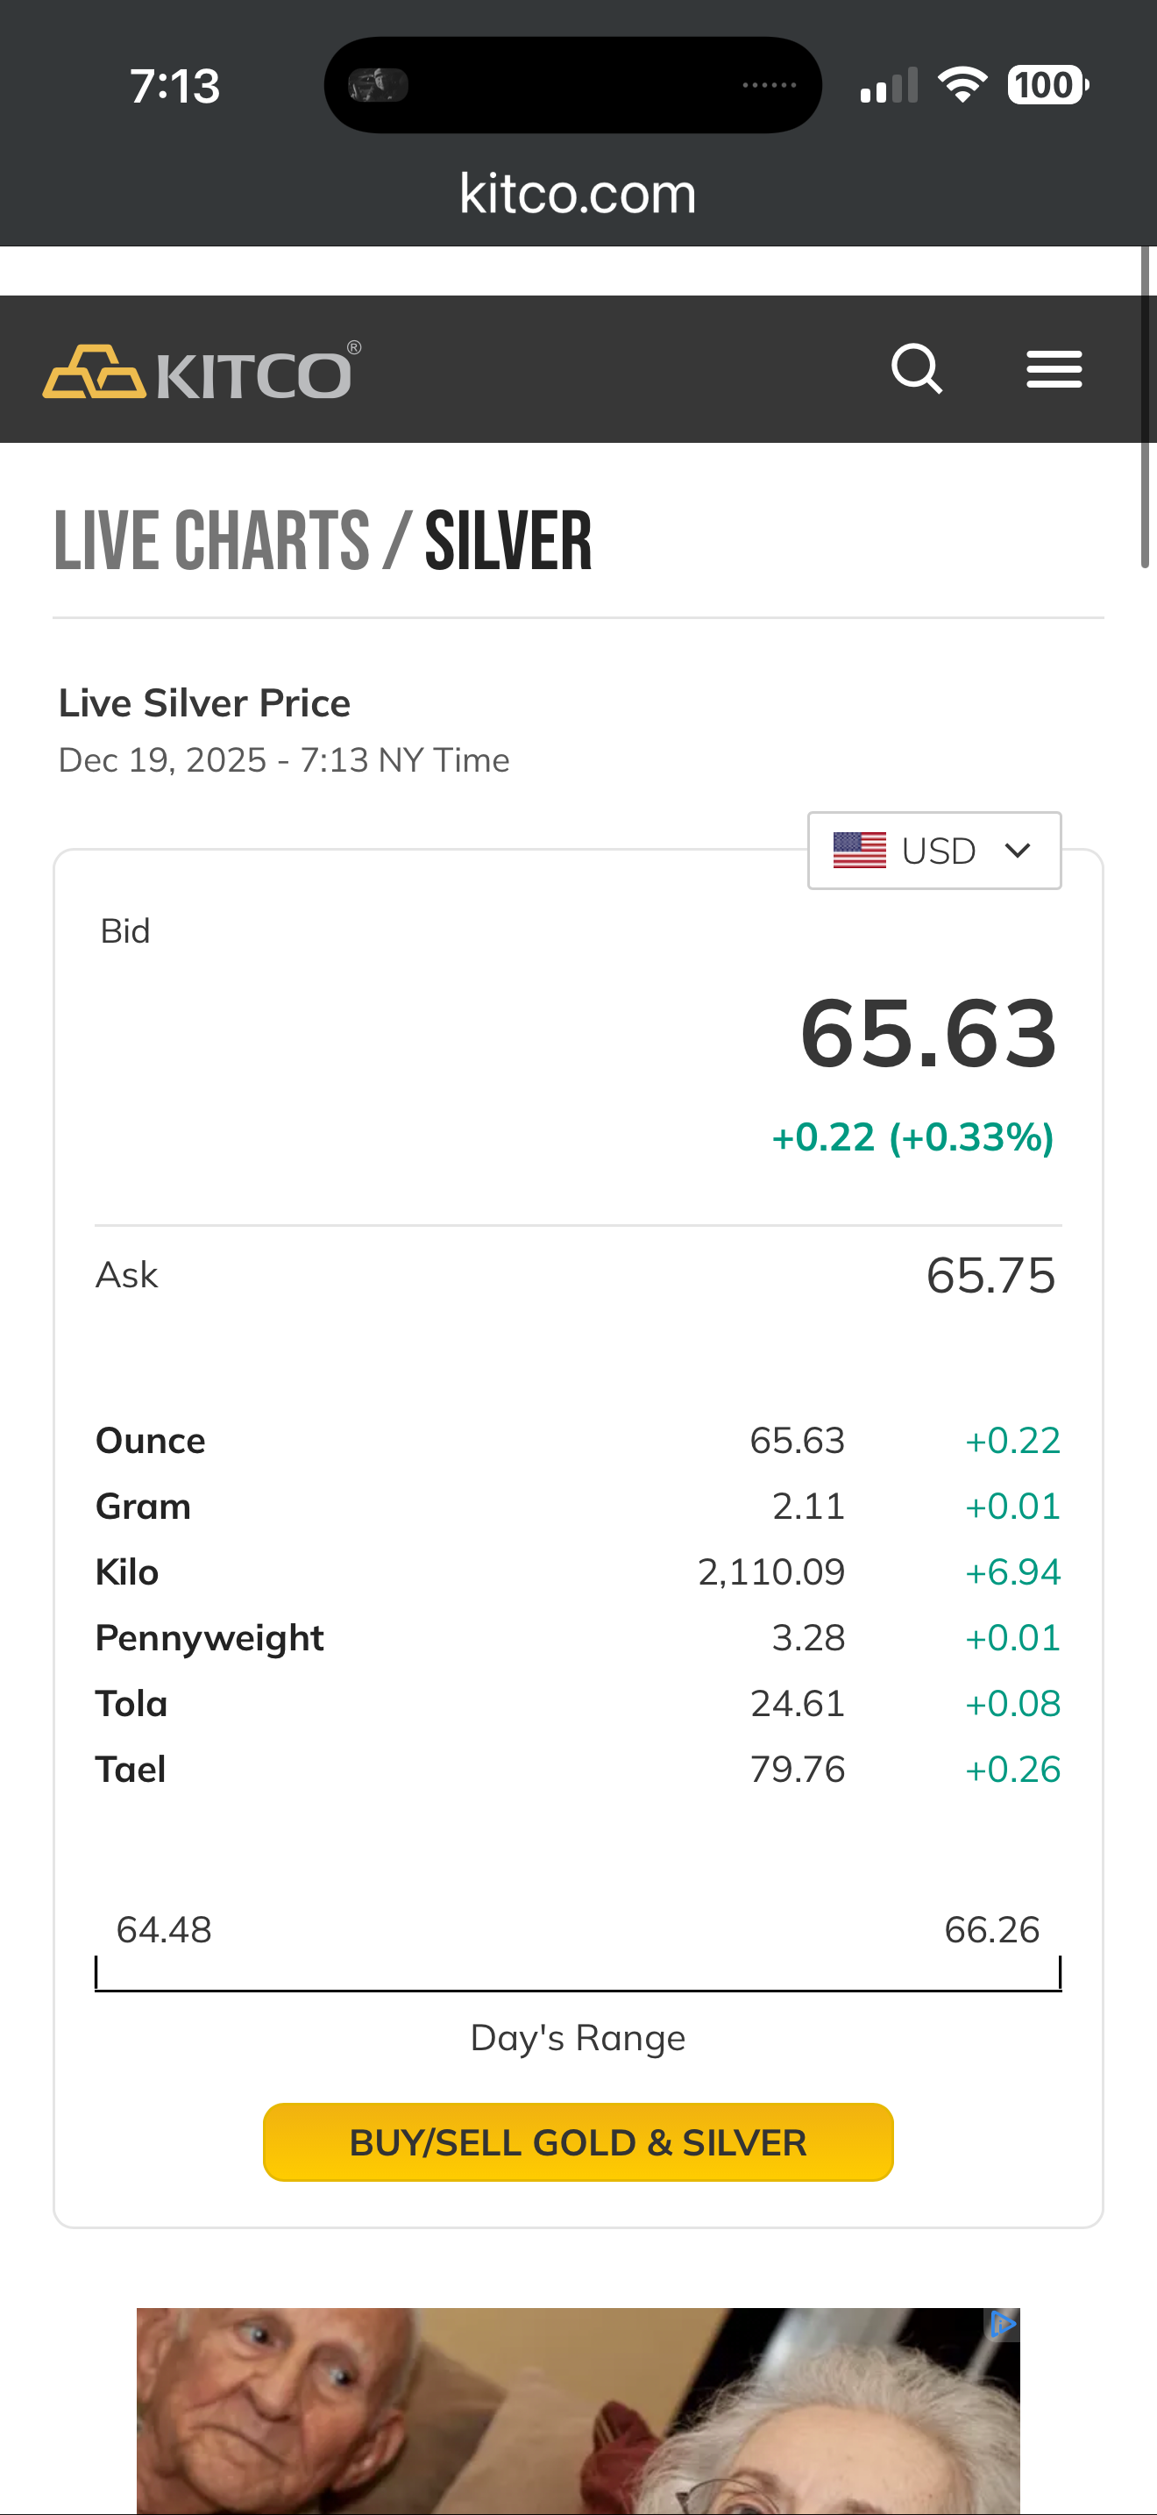
Task: Tap the kitco.com address bar
Action: tap(578, 193)
